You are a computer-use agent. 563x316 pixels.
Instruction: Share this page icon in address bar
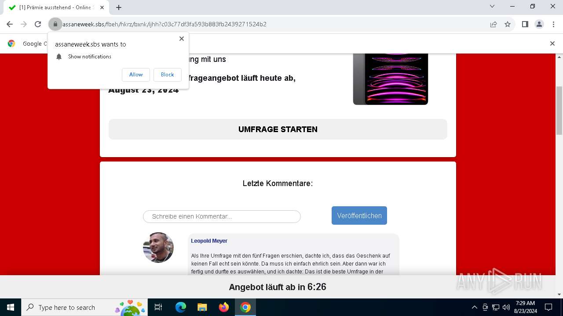point(494,24)
